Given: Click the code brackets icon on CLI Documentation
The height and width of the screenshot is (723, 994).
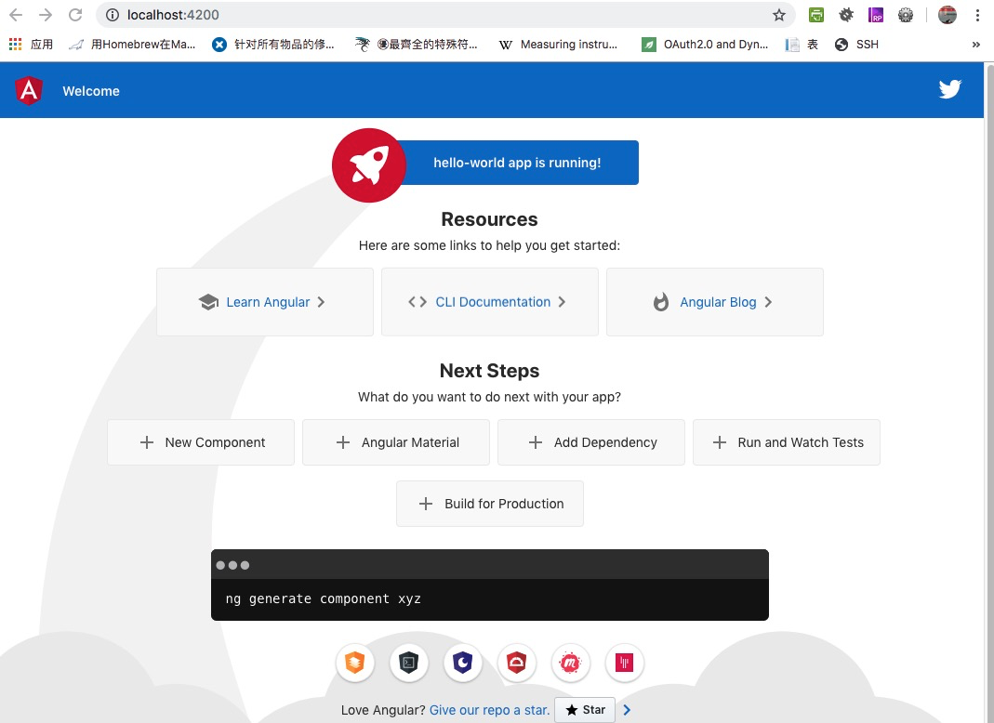Looking at the screenshot, I should coord(417,302).
